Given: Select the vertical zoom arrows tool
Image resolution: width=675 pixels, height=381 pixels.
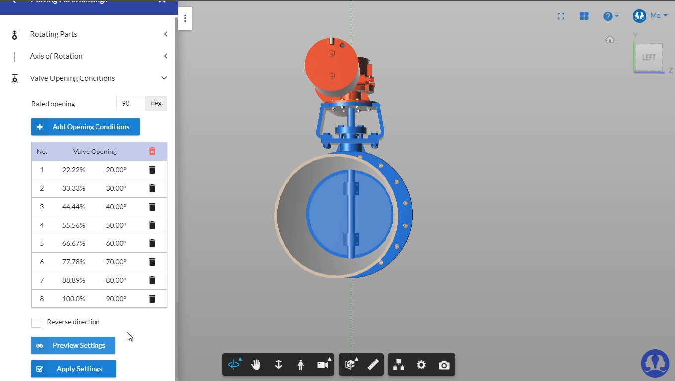Looking at the screenshot, I should (279, 365).
